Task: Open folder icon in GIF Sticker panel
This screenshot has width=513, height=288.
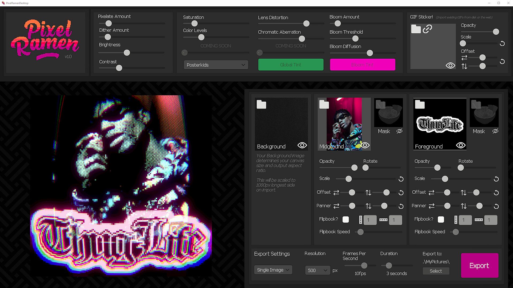Action: tap(416, 29)
